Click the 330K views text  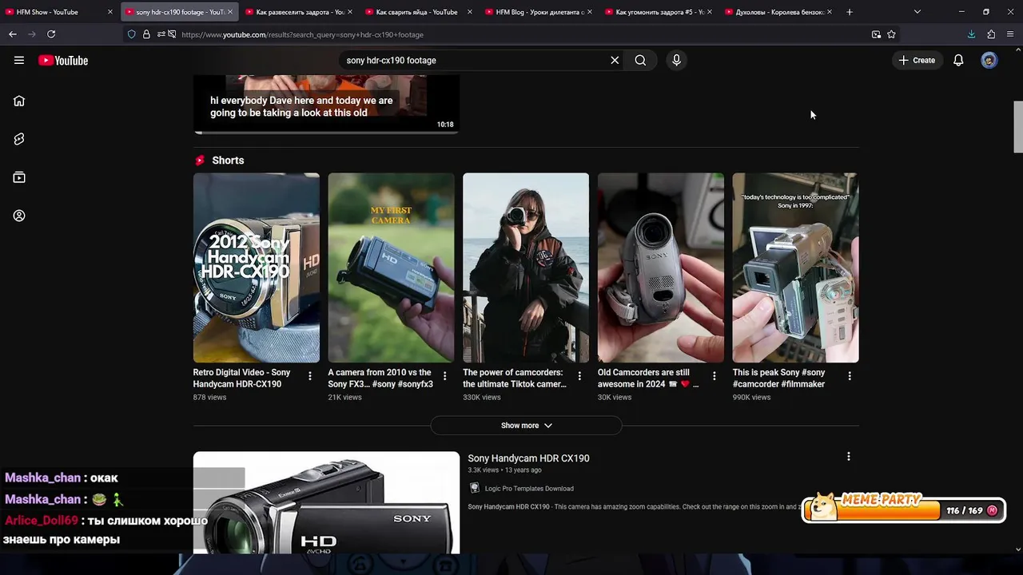pyautogui.click(x=482, y=397)
